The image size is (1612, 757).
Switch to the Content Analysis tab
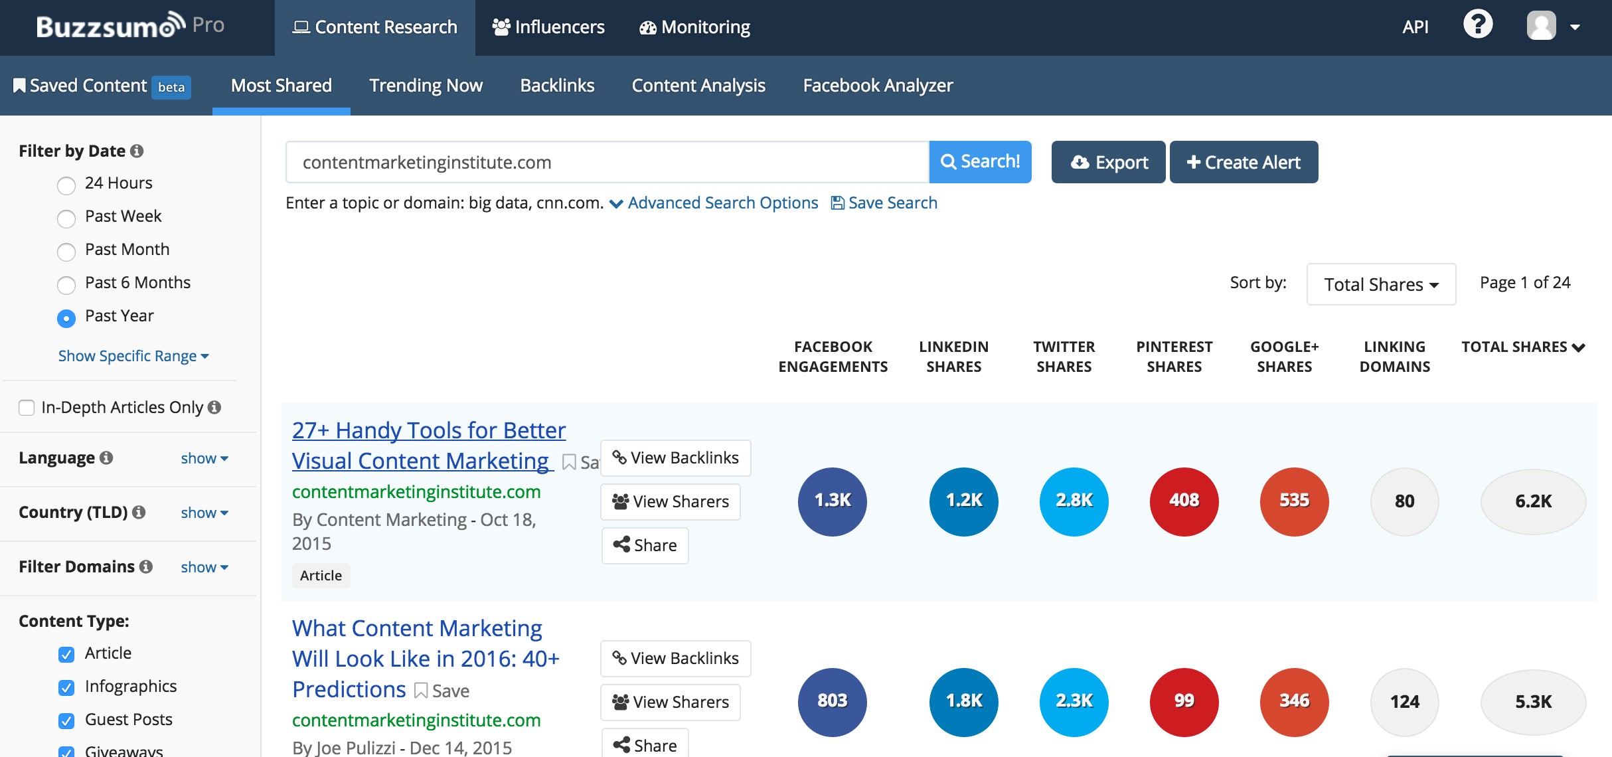point(698,86)
